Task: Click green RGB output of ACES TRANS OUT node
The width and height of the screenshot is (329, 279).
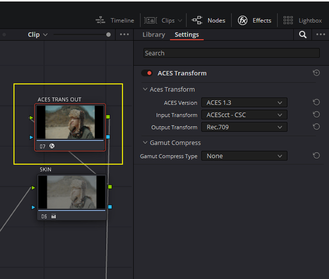Action: click(108, 117)
